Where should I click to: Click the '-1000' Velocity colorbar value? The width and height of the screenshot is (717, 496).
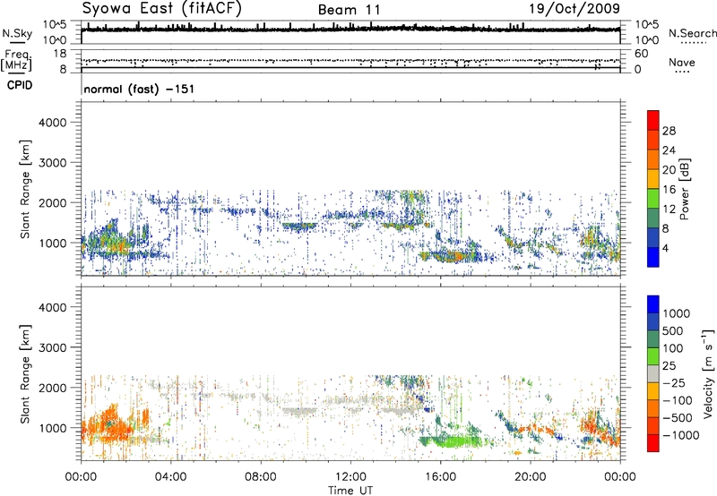[680, 435]
